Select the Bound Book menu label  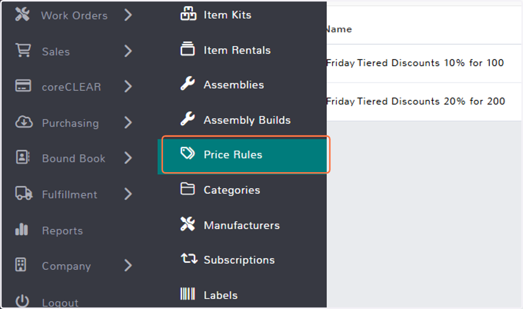coord(74,159)
